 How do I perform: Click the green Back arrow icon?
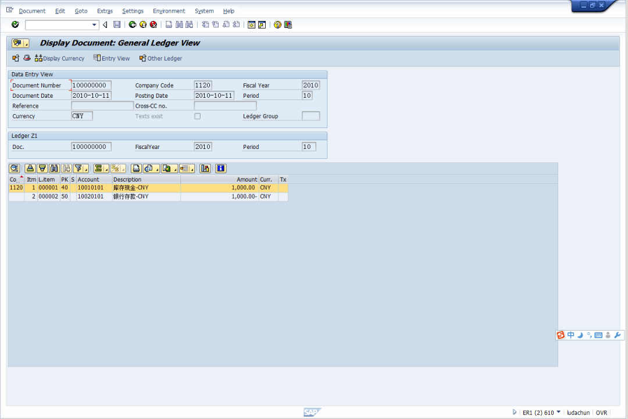(133, 24)
